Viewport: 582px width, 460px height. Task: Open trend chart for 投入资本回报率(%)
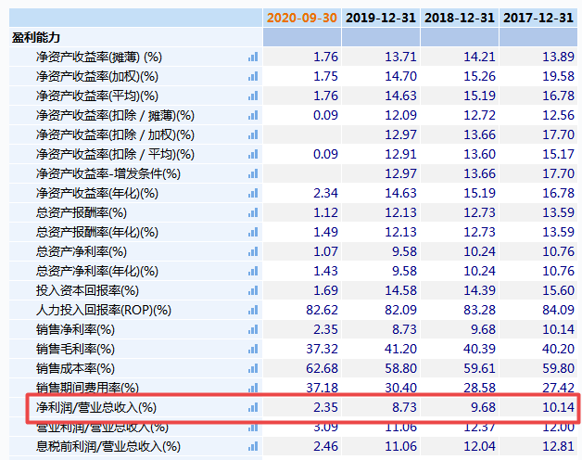click(252, 290)
